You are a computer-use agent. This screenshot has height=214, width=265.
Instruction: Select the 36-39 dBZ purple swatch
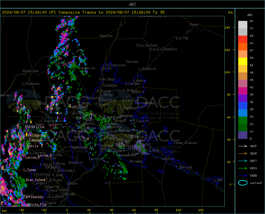coord(243,98)
